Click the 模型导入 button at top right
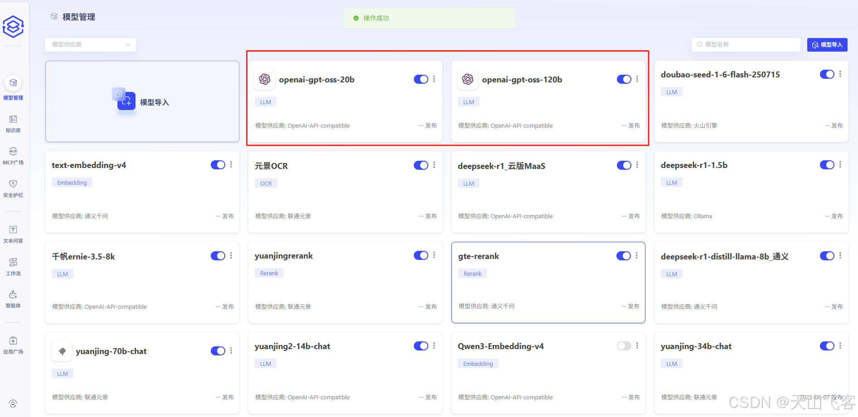This screenshot has height=417, width=858. click(x=827, y=44)
